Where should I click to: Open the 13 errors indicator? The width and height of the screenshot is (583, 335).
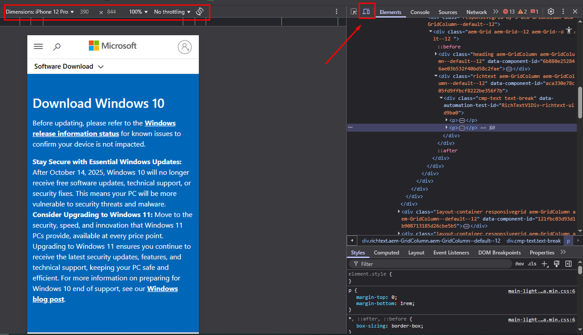[x=509, y=12]
